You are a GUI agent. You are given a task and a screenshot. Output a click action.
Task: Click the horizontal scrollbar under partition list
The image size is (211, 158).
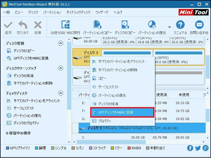pos(111,142)
